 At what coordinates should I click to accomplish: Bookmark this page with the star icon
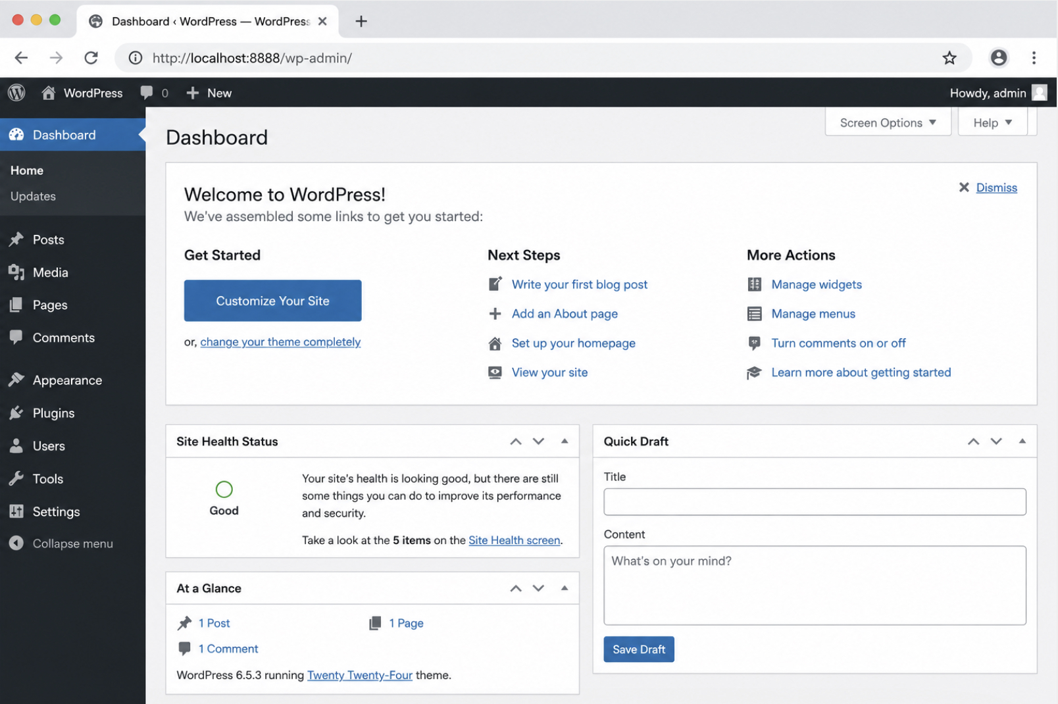click(x=949, y=58)
